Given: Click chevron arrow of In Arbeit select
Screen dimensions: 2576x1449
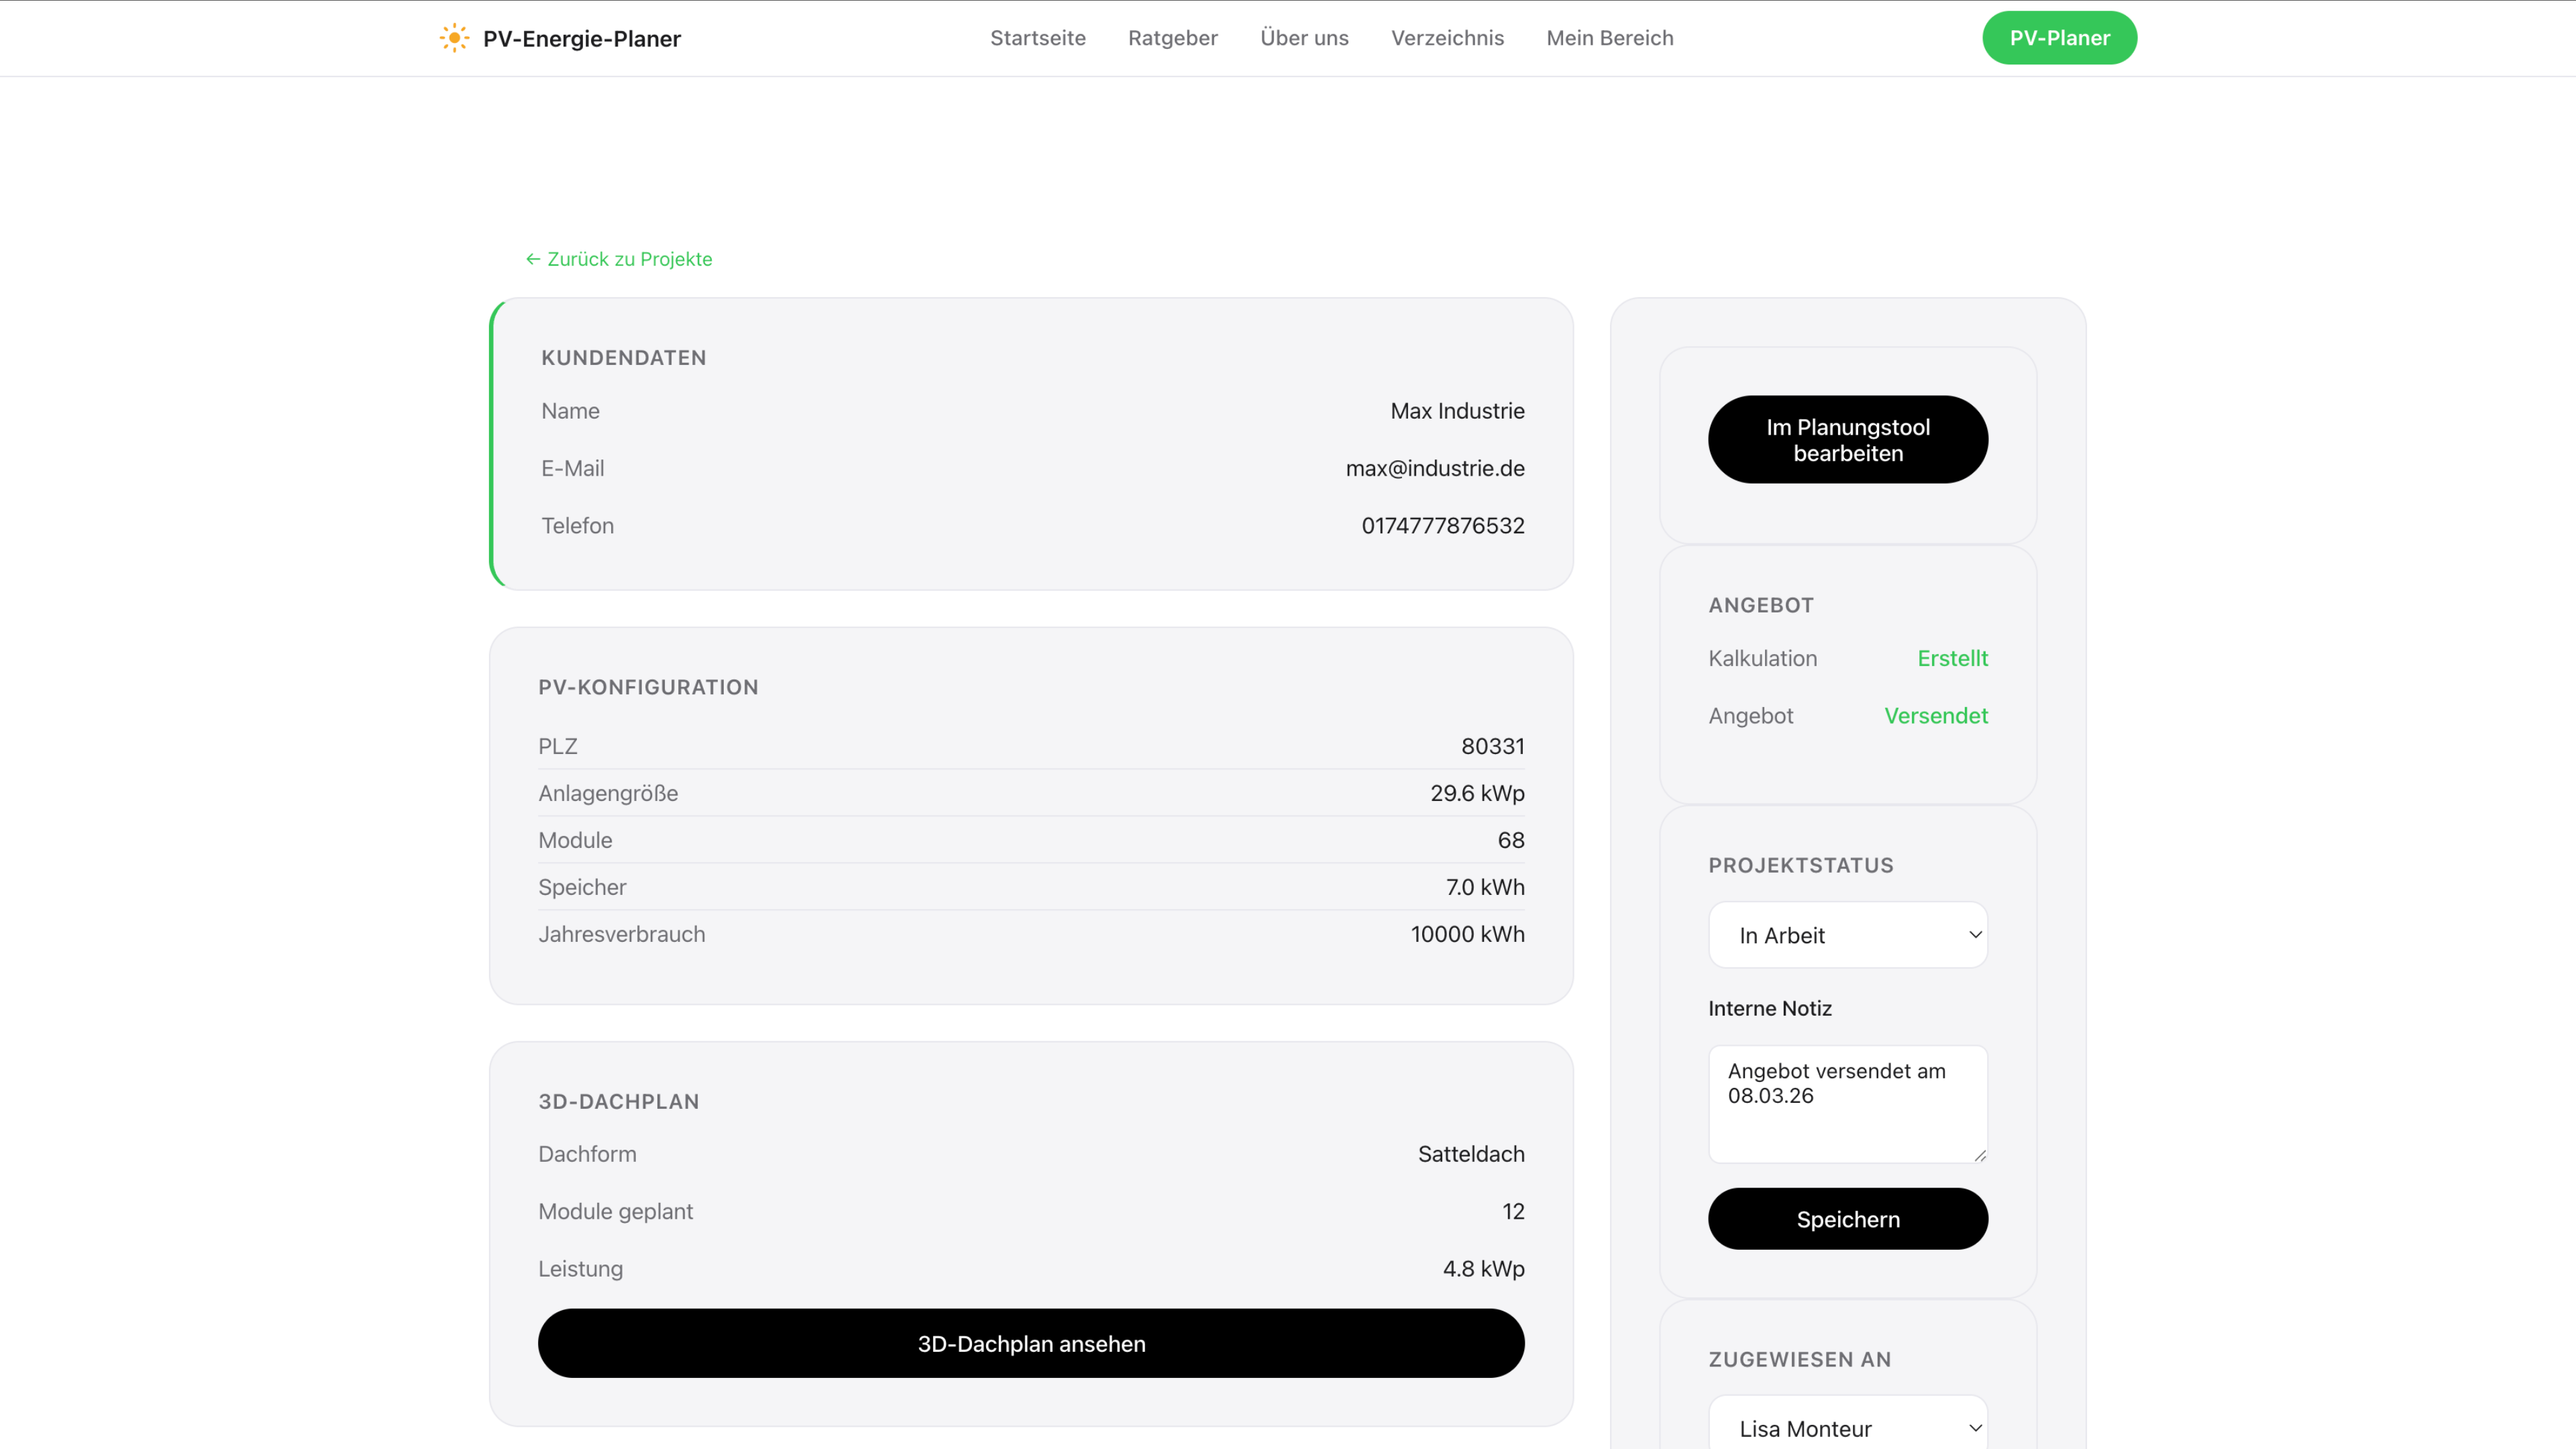Looking at the screenshot, I should tap(1974, 935).
